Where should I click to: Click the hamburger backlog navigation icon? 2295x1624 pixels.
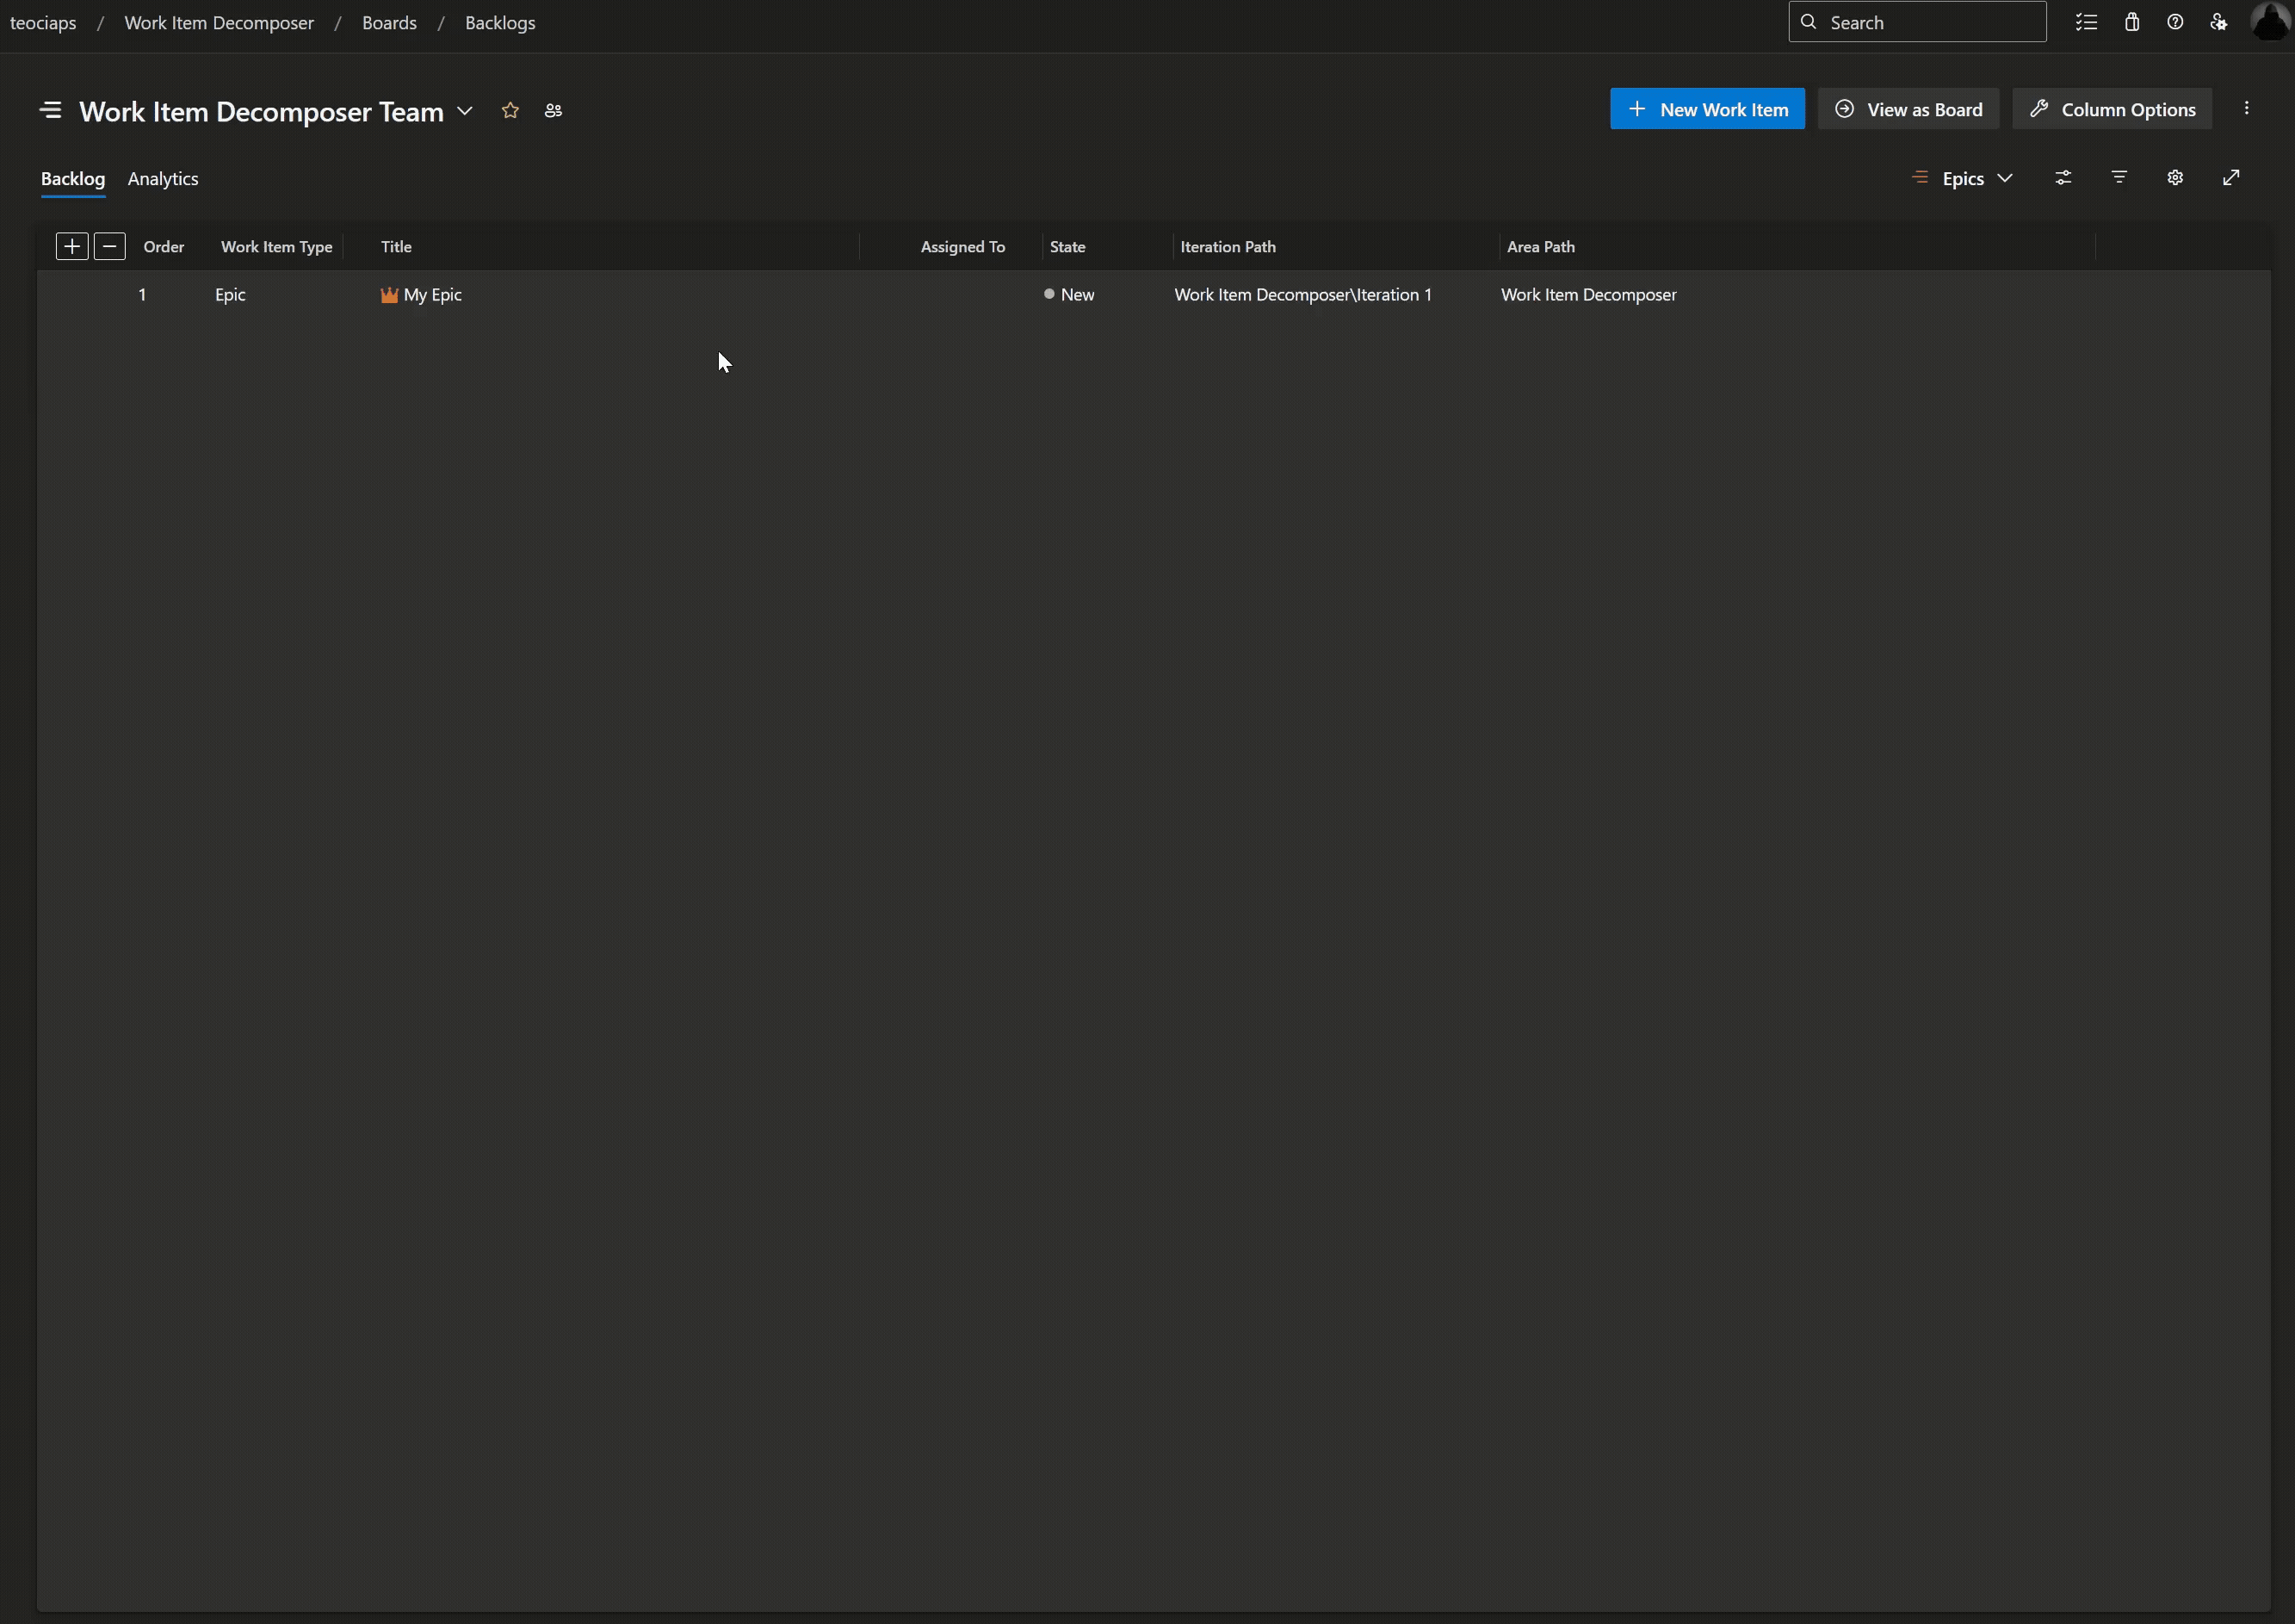click(51, 111)
